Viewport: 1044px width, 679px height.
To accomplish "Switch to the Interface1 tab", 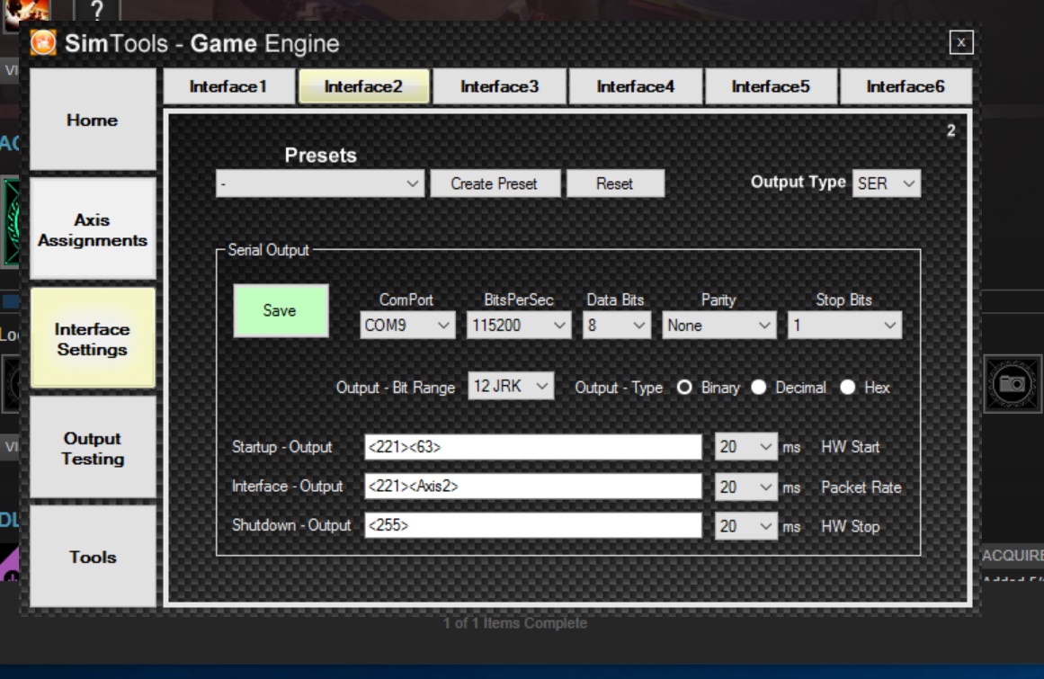I will click(x=228, y=86).
